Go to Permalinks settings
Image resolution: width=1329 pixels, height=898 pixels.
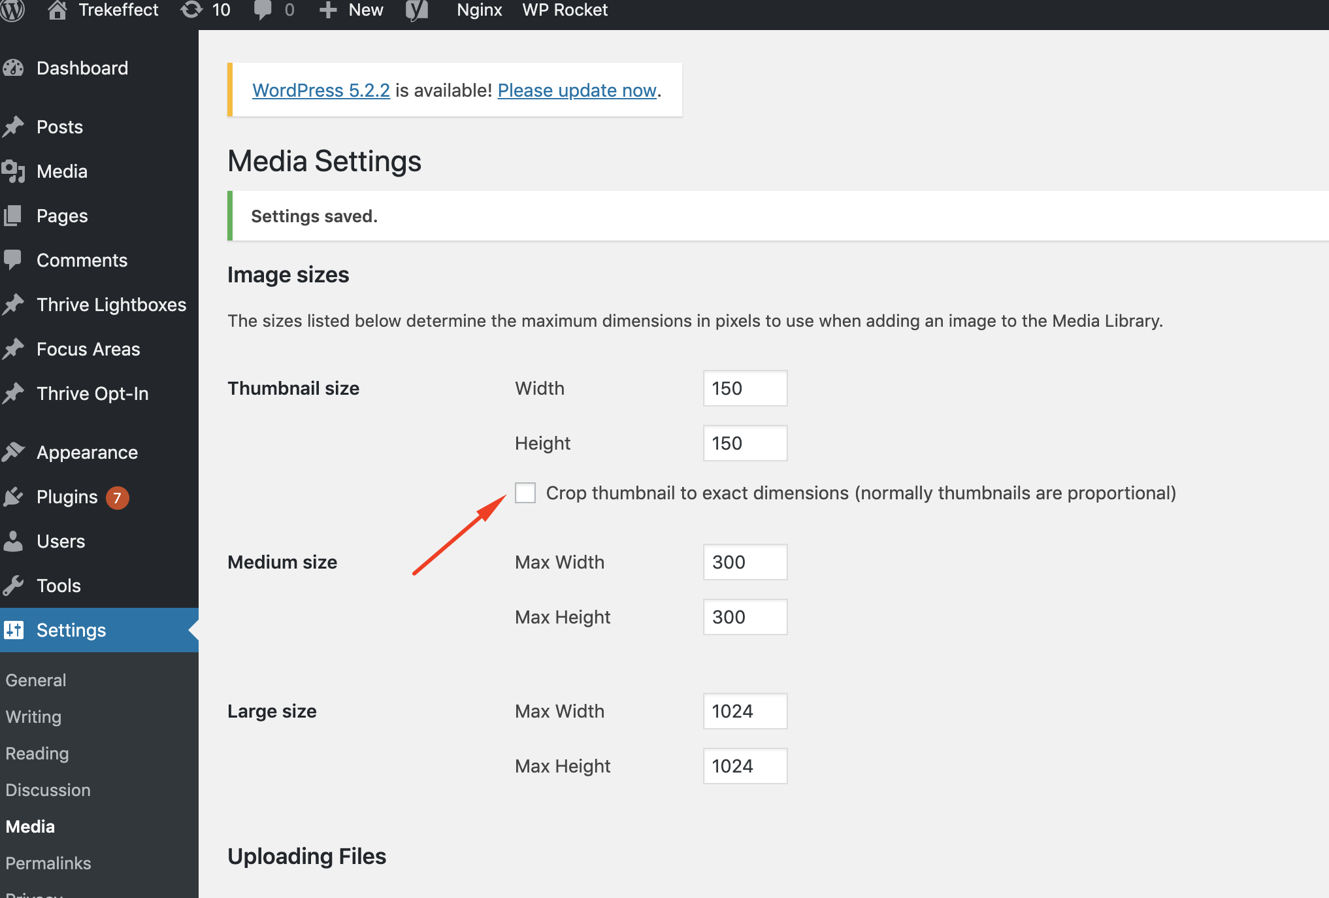click(x=48, y=863)
